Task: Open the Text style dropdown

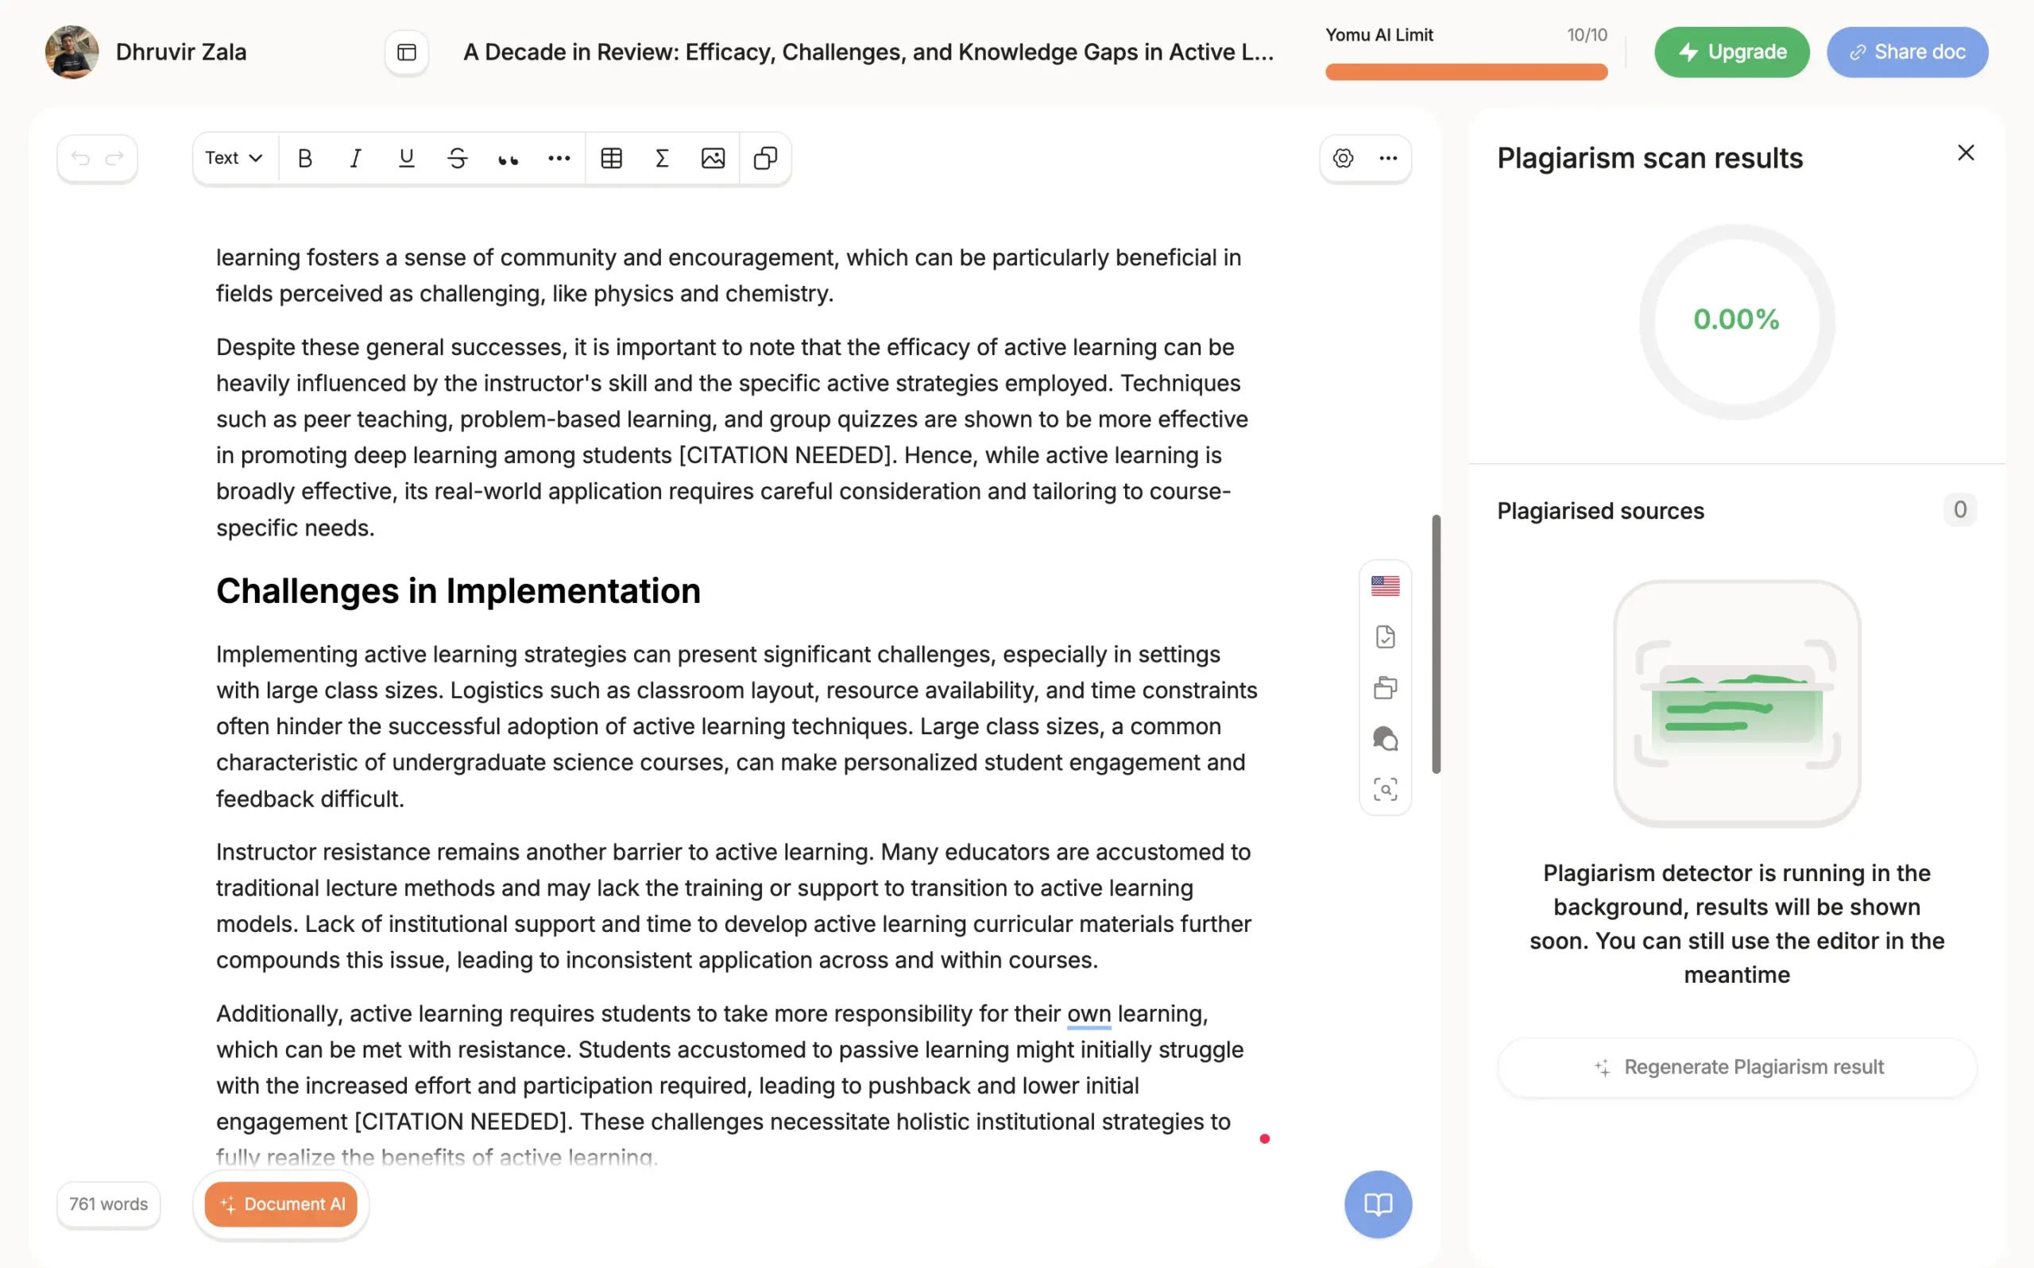Action: [x=234, y=157]
